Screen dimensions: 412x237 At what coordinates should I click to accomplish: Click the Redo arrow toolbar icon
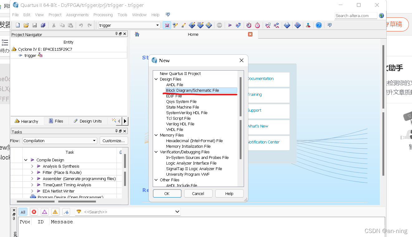pyautogui.click(x=90, y=25)
